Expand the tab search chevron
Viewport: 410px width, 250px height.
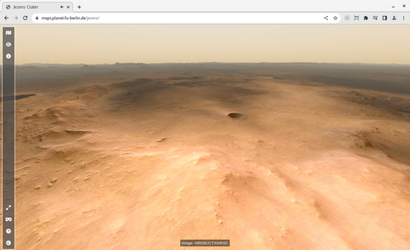point(393,7)
